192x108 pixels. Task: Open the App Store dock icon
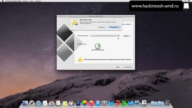tap(98, 103)
